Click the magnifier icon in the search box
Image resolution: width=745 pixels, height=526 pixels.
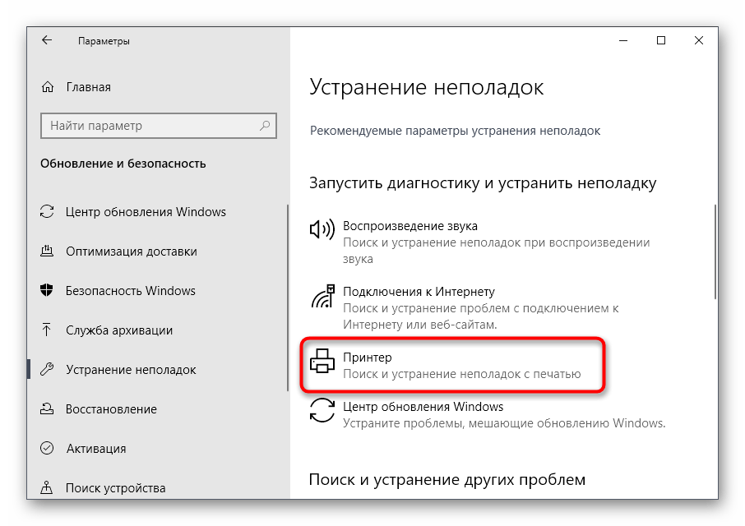point(263,126)
